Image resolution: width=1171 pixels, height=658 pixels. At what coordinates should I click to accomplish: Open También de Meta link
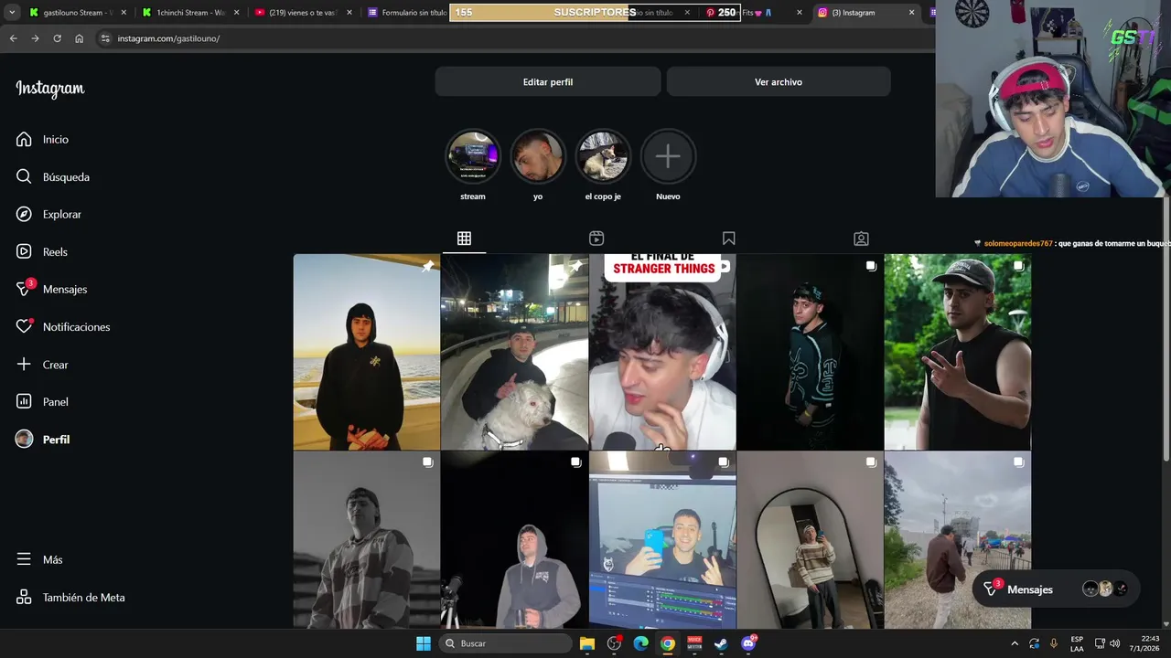70,597
